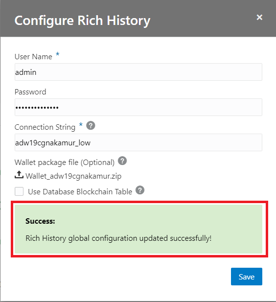Enable the Use Database Blockchain Table checkbox

[x=19, y=191]
